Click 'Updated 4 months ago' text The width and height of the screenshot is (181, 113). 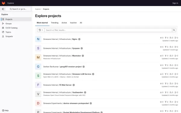[x=170, y=95]
